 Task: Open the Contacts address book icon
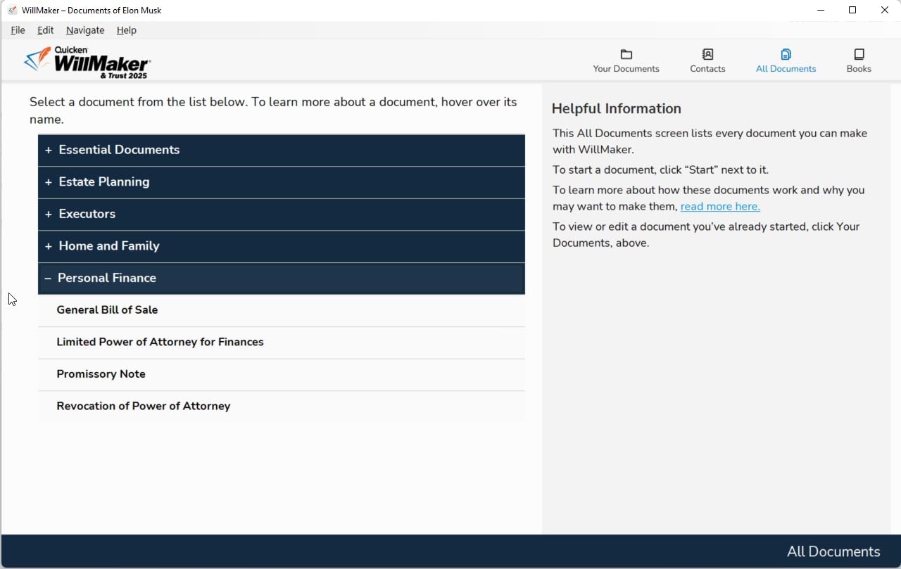(707, 55)
